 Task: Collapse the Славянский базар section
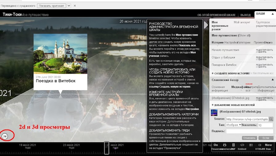point(273,80)
